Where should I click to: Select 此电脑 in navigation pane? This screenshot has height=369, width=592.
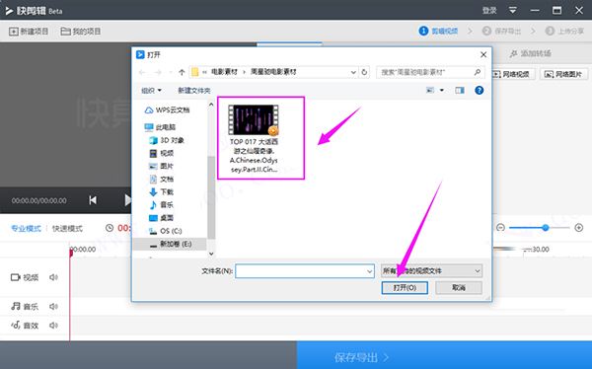coord(160,127)
